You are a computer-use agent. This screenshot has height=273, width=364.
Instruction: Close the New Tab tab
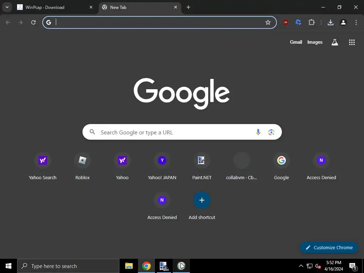coord(176,7)
